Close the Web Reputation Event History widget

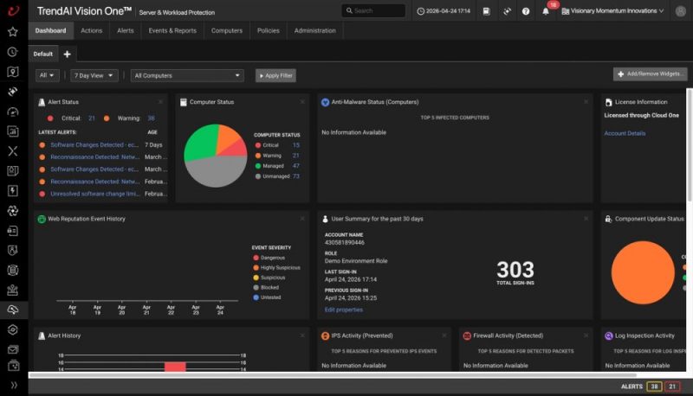302,219
